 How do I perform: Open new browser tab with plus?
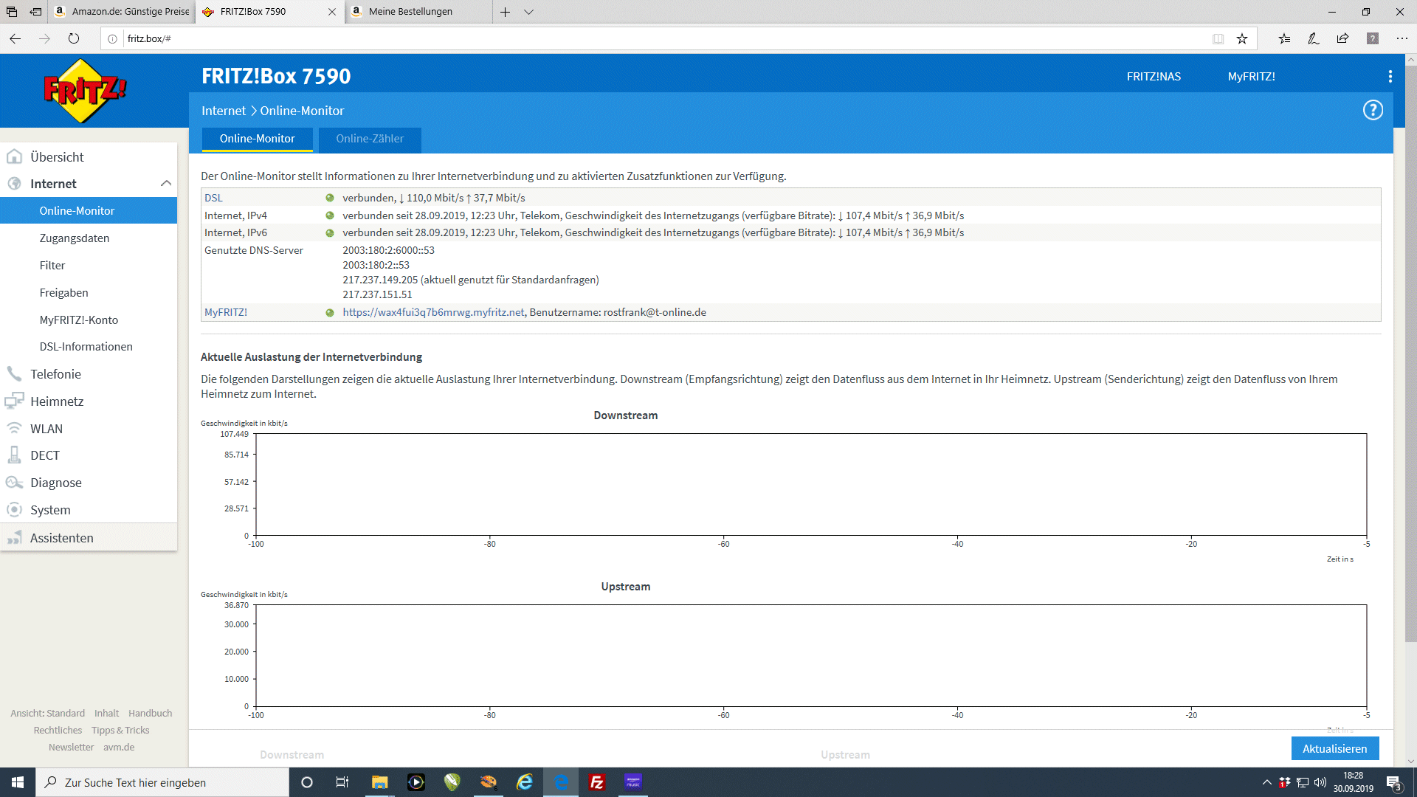[506, 12]
